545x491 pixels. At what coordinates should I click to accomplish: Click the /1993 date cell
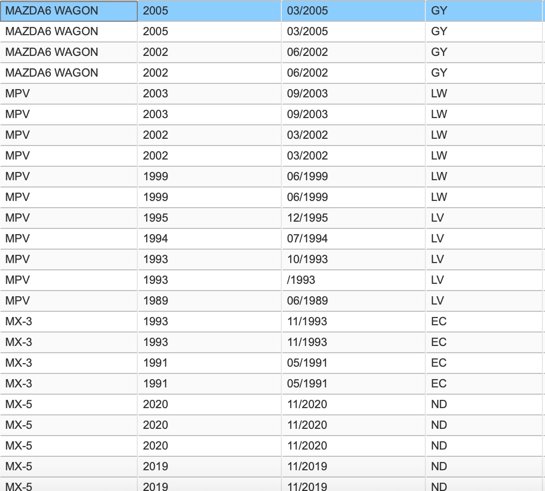(x=353, y=280)
